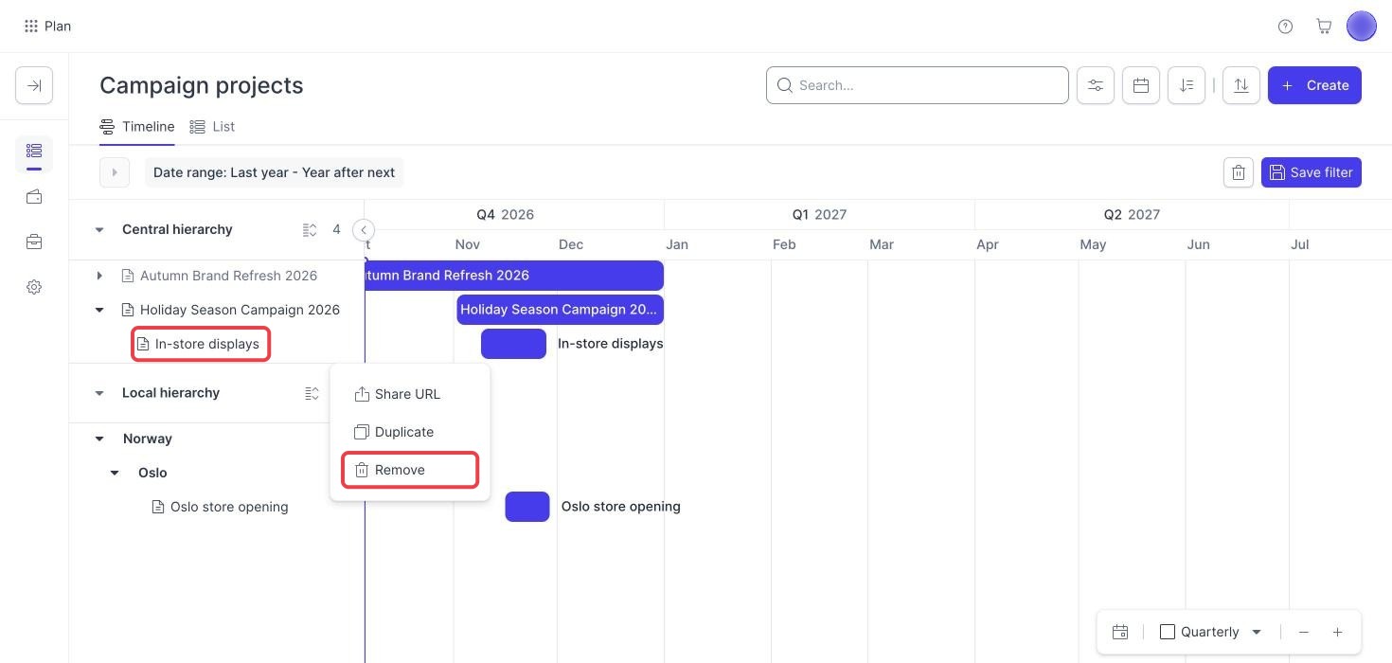Click the Save filter button

click(x=1312, y=172)
